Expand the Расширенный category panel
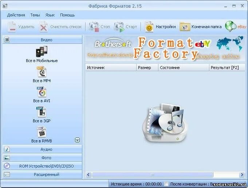 [x=42, y=174]
